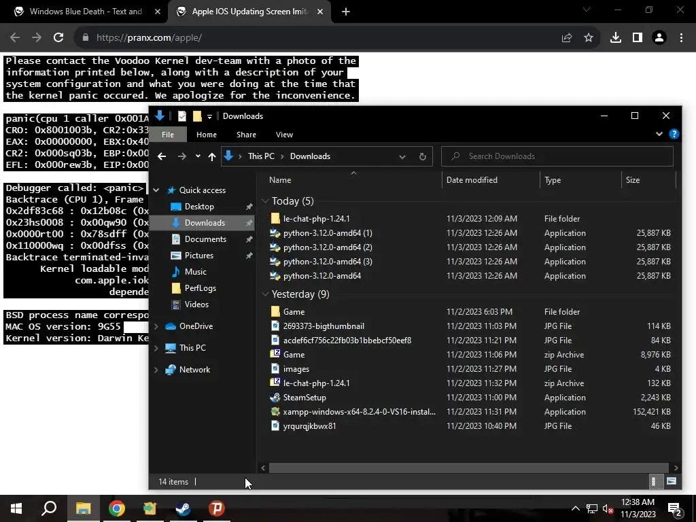
Task: Open Steam from the taskbar
Action: pos(183,508)
